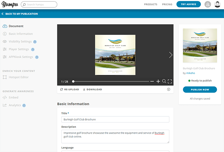Go to next page with right arrow
Screen dimensions: 224x152
[x=171, y=55]
